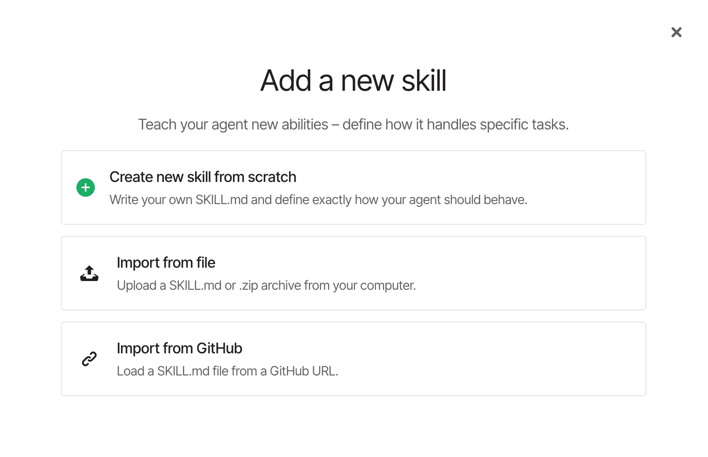This screenshot has height=457, width=708.
Task: Click the Import from GitHub title text
Action: [180, 348]
